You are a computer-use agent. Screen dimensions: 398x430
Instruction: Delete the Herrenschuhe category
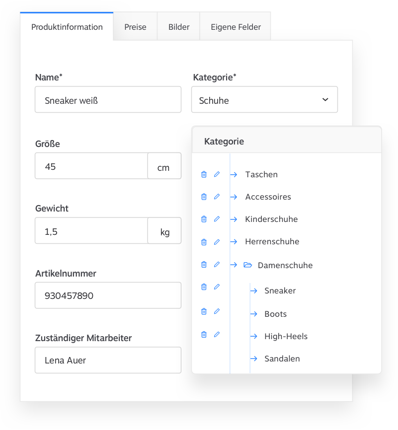(204, 242)
